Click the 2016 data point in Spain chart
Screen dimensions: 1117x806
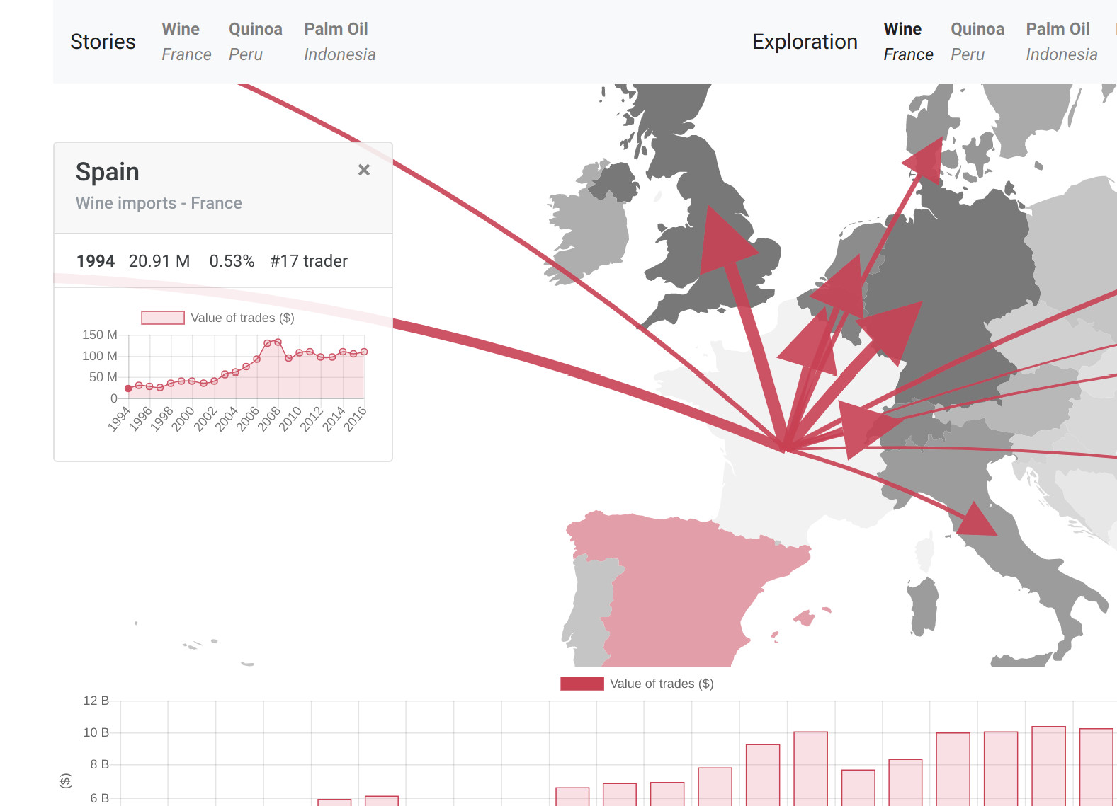(x=364, y=352)
